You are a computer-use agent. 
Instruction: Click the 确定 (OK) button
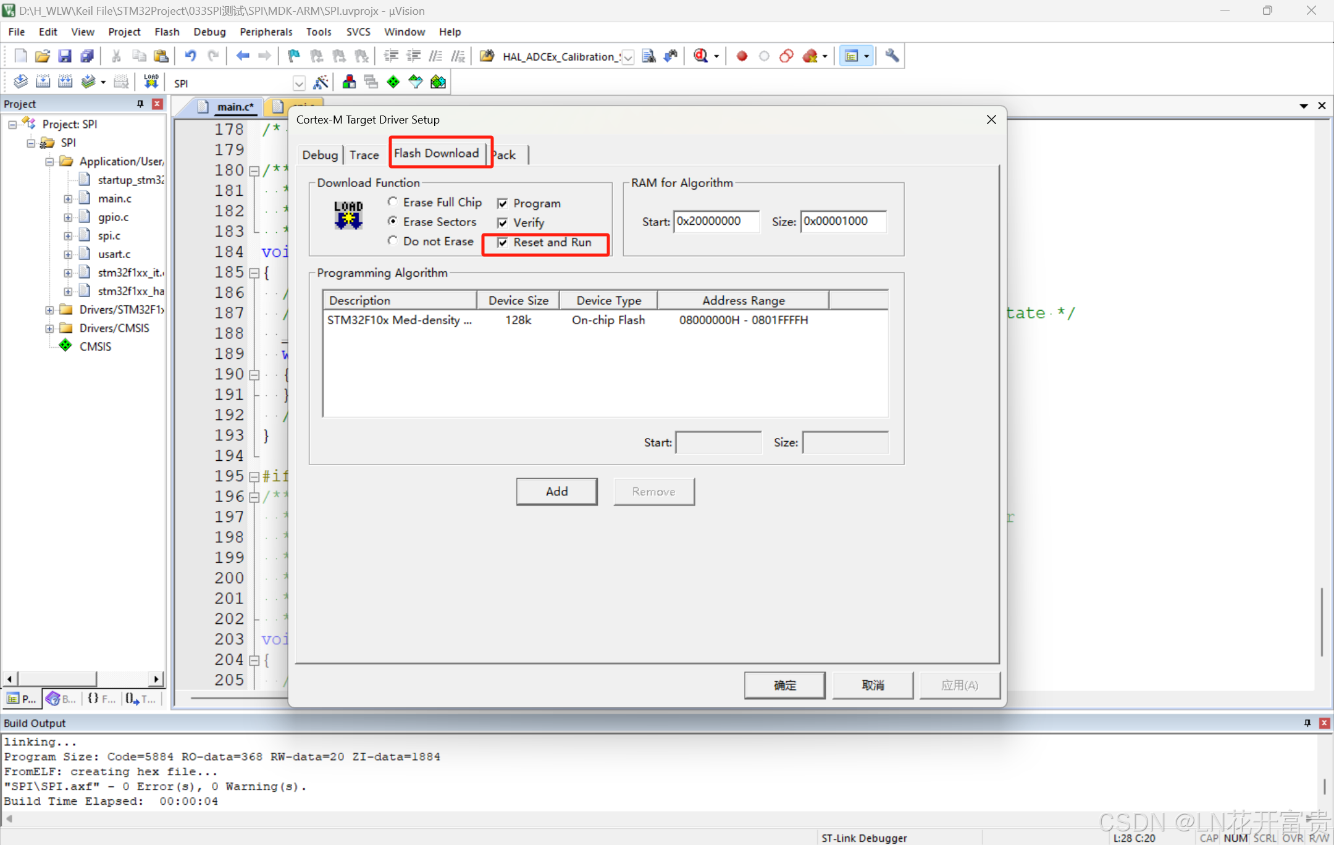click(x=784, y=685)
